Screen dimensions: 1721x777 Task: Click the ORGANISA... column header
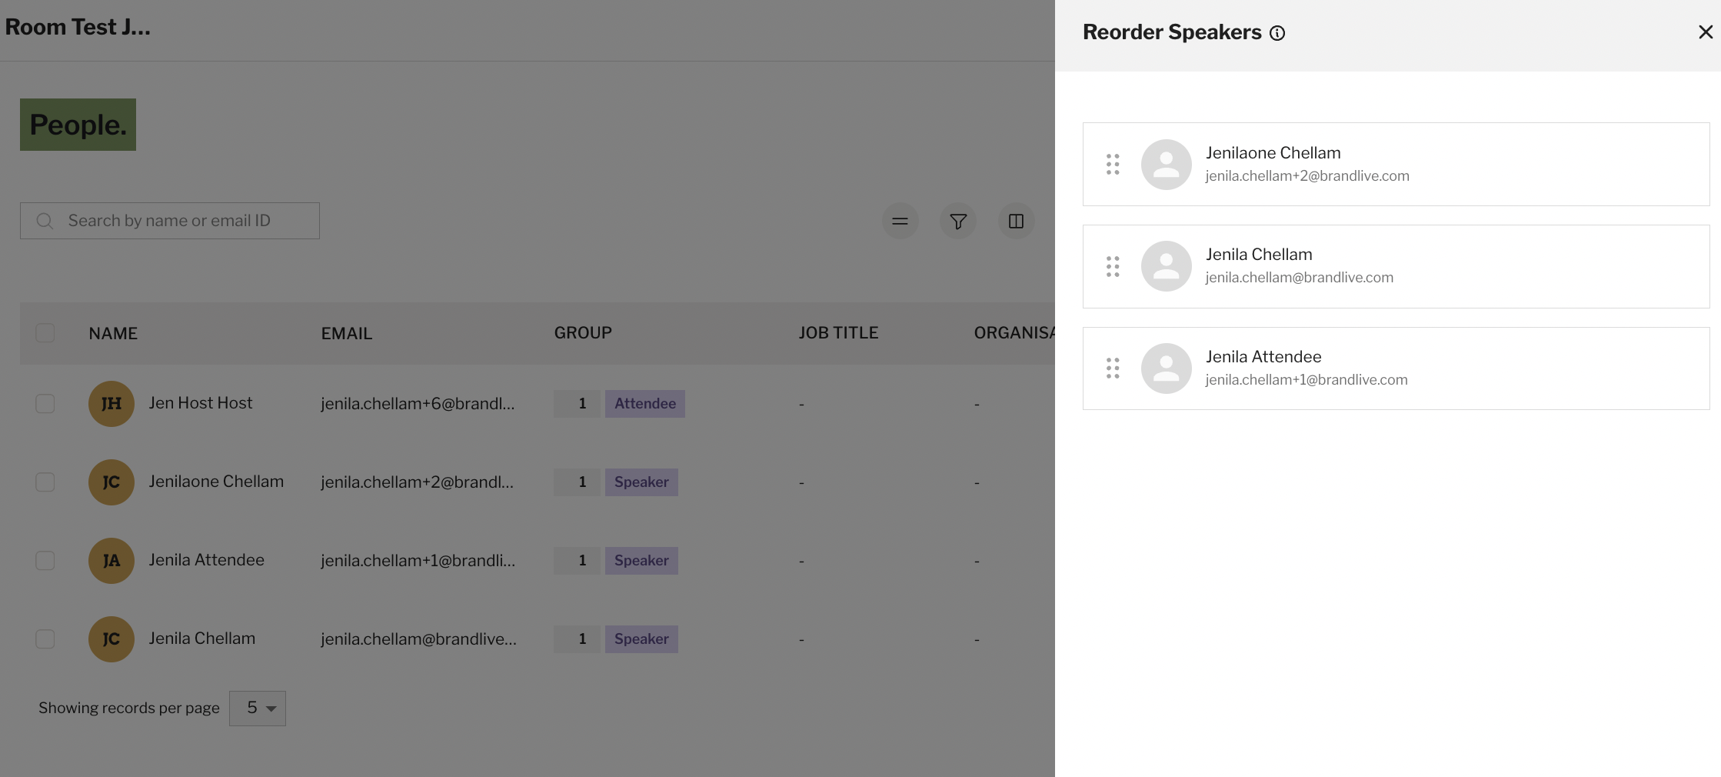tap(1014, 333)
